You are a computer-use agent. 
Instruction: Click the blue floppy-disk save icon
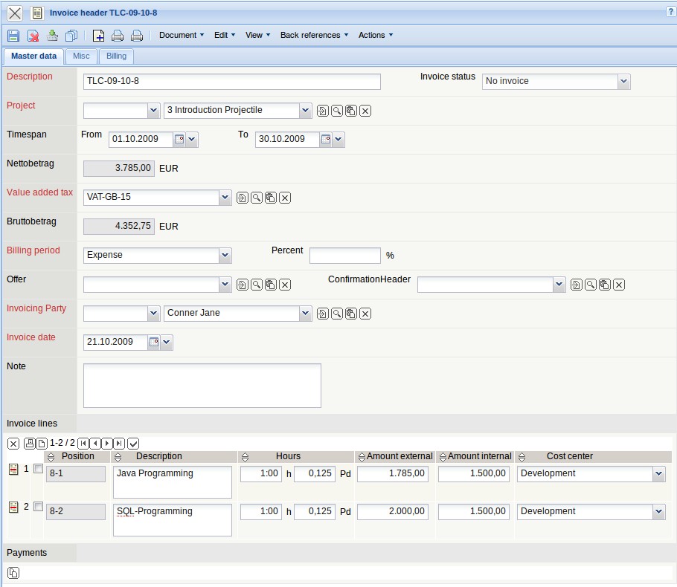click(13, 36)
